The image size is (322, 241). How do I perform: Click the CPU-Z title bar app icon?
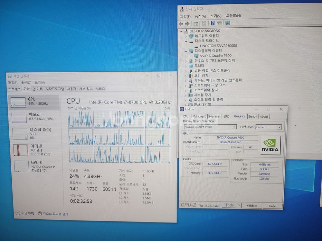182,109
